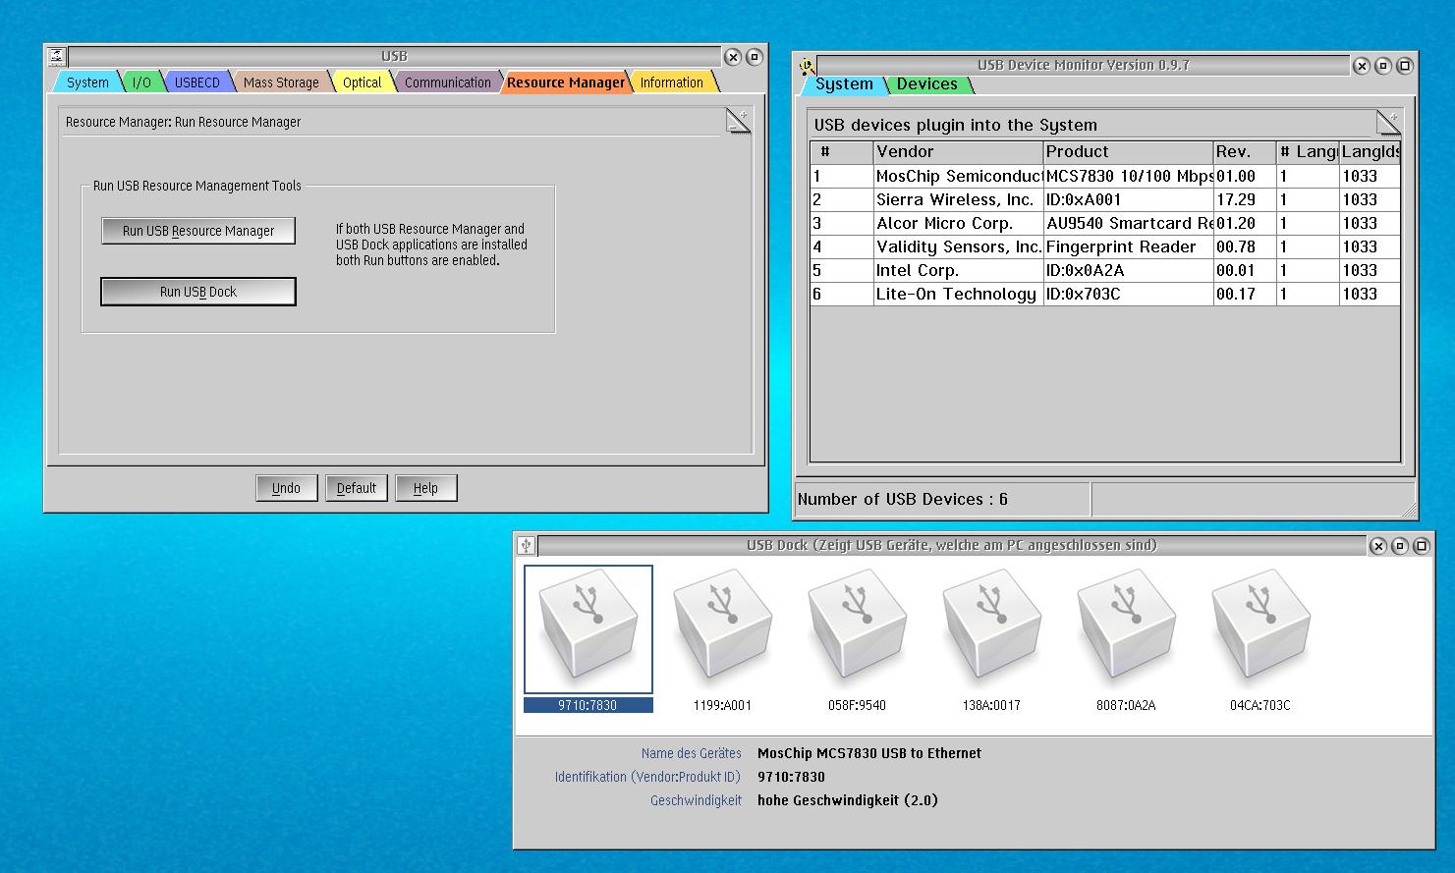The image size is (1455, 873).
Task: Sort by the Product column header
Action: point(1128,152)
